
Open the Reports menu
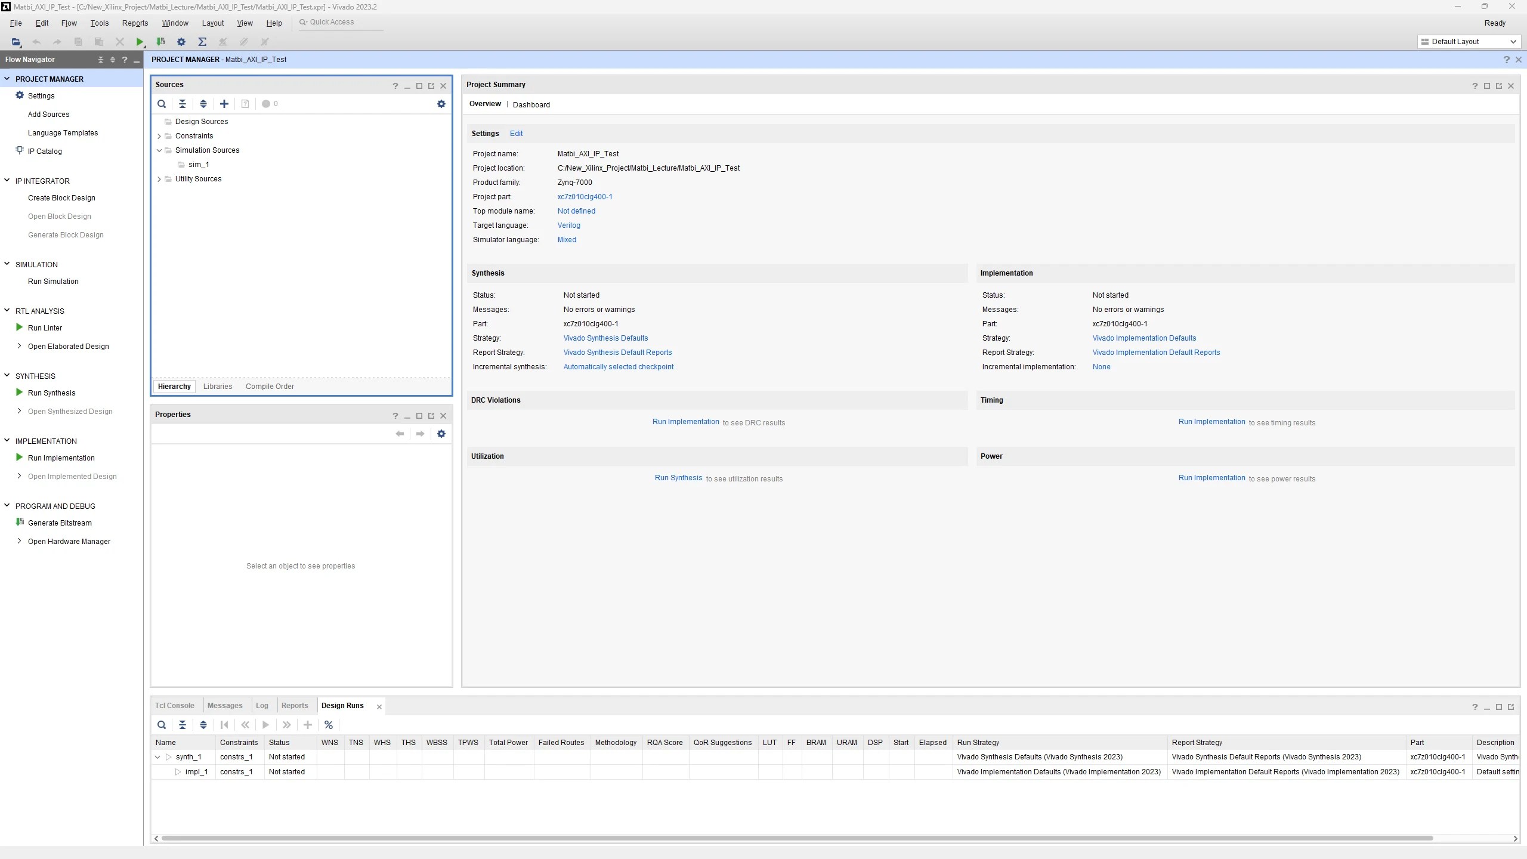pos(135,23)
